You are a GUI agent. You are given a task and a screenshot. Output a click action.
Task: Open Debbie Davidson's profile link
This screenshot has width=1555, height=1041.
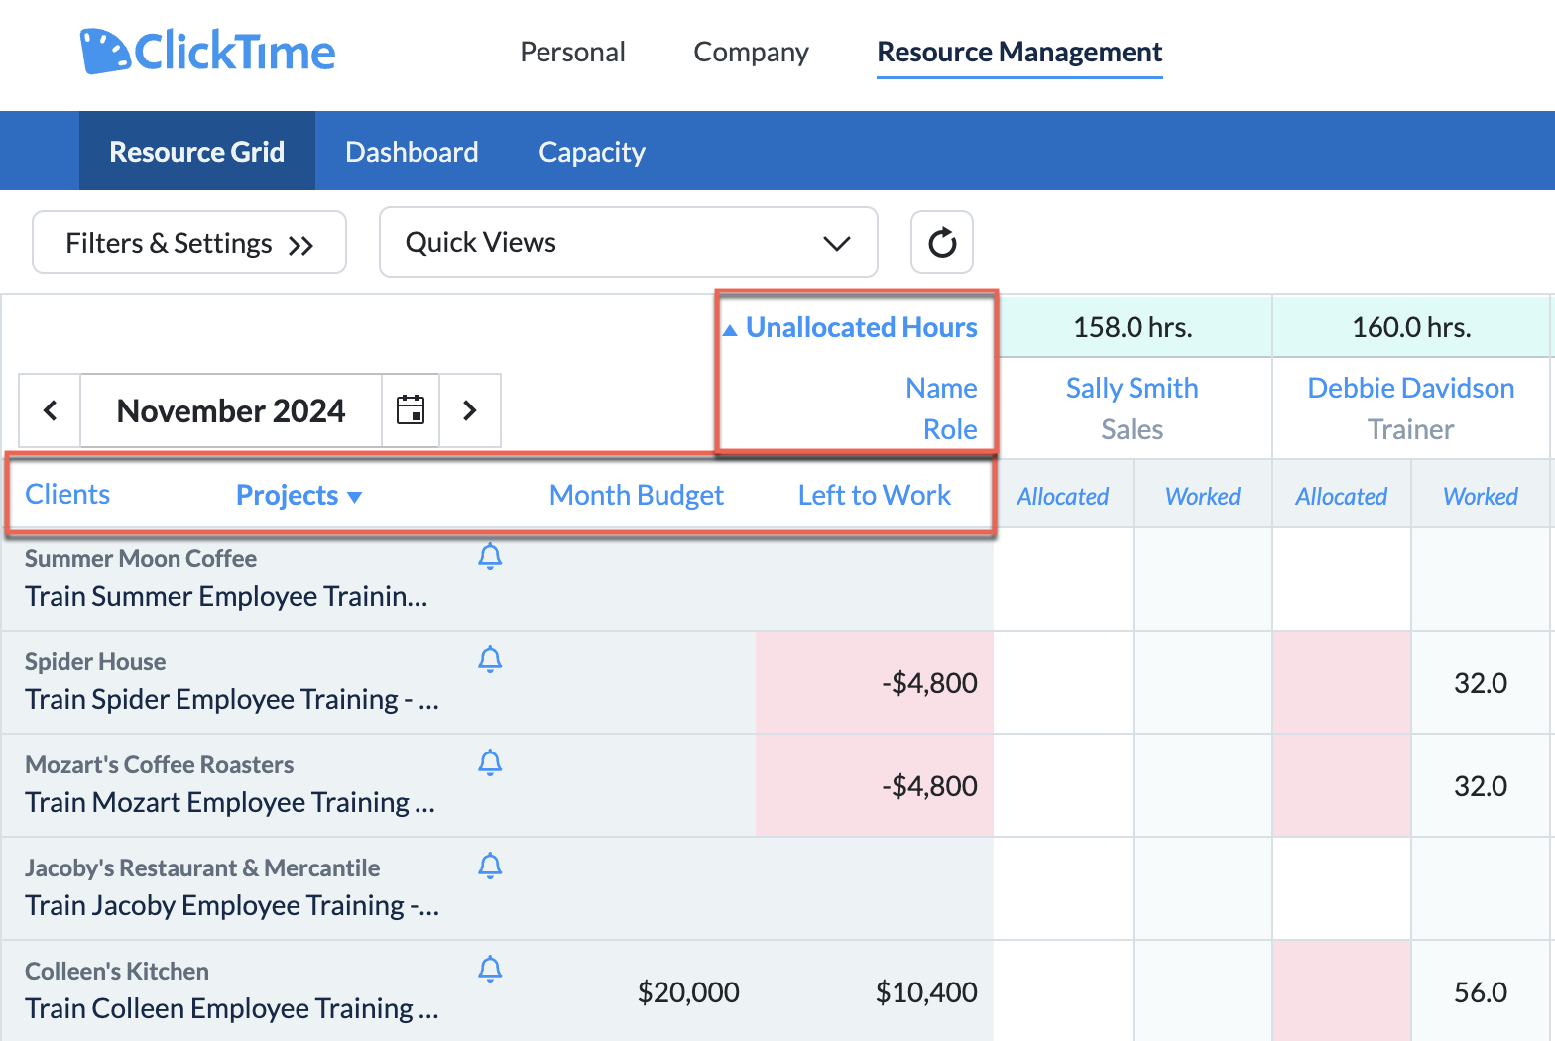pyautogui.click(x=1410, y=388)
